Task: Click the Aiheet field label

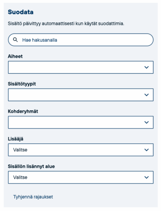Action: click(x=15, y=56)
